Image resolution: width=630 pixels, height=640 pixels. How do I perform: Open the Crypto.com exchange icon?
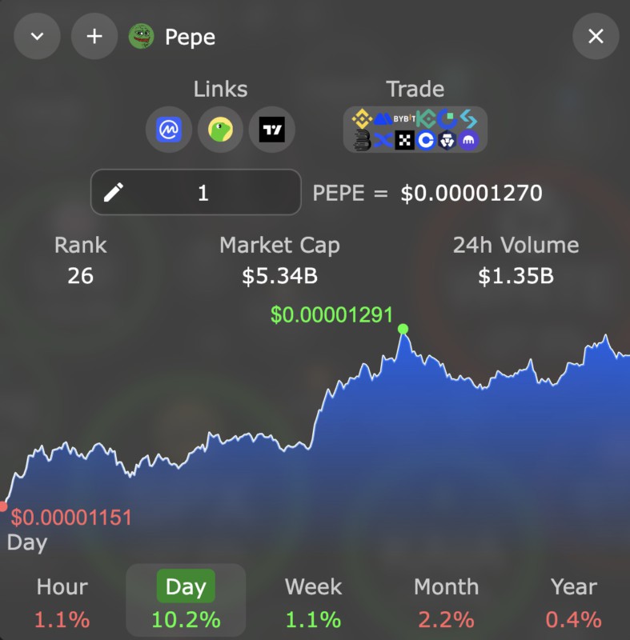447,141
